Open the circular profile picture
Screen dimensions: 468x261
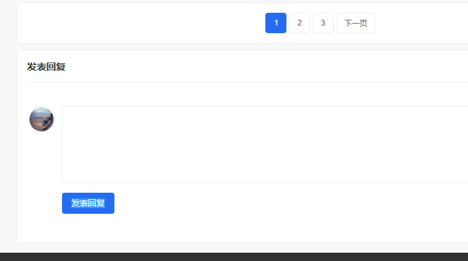click(x=42, y=119)
